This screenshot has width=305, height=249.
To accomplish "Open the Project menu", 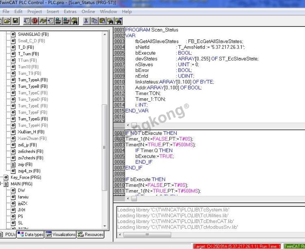I will point(35,11).
